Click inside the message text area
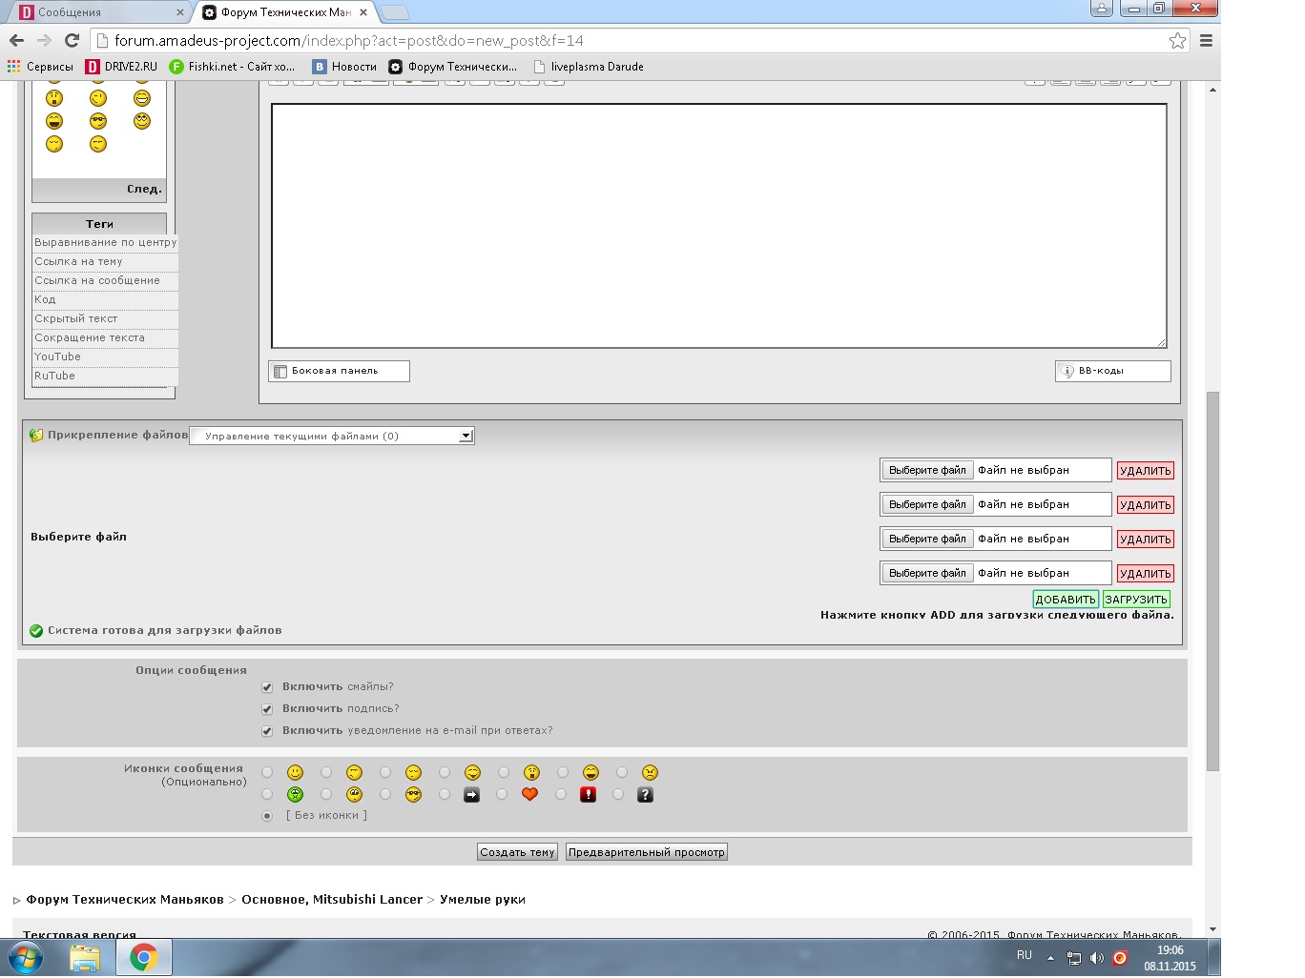Image resolution: width=1305 pixels, height=978 pixels. (718, 226)
